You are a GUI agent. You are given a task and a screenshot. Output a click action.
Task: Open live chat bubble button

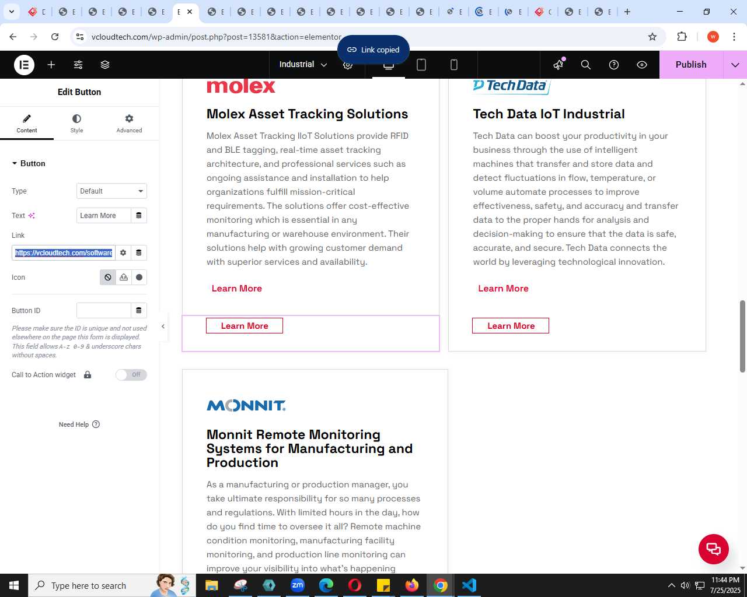coord(714,549)
